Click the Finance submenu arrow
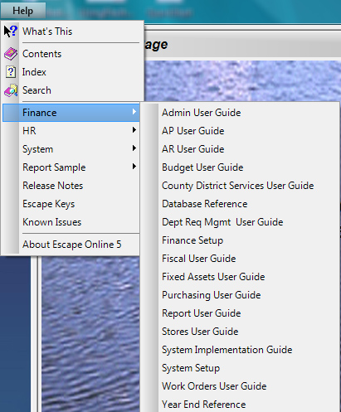Screen dimensions: 341x412 (x=134, y=112)
